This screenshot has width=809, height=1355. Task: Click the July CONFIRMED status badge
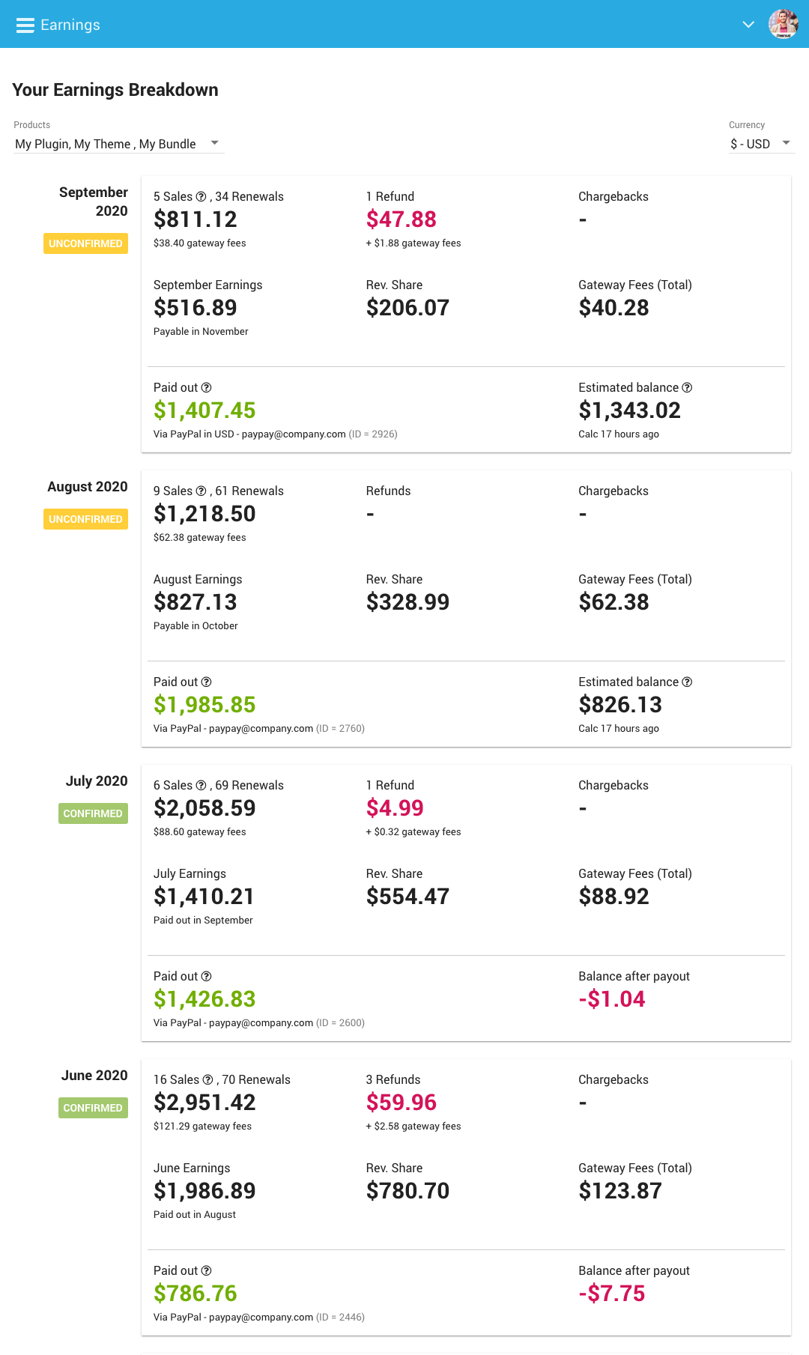tap(93, 813)
